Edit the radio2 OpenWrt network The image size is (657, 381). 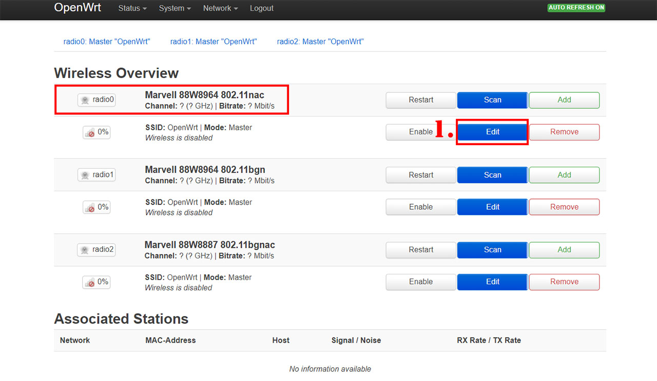492,282
